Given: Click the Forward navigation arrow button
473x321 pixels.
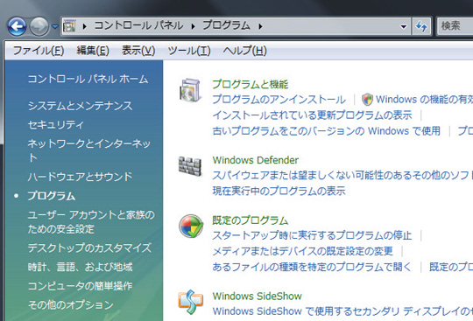Looking at the screenshot, I should pyautogui.click(x=39, y=26).
